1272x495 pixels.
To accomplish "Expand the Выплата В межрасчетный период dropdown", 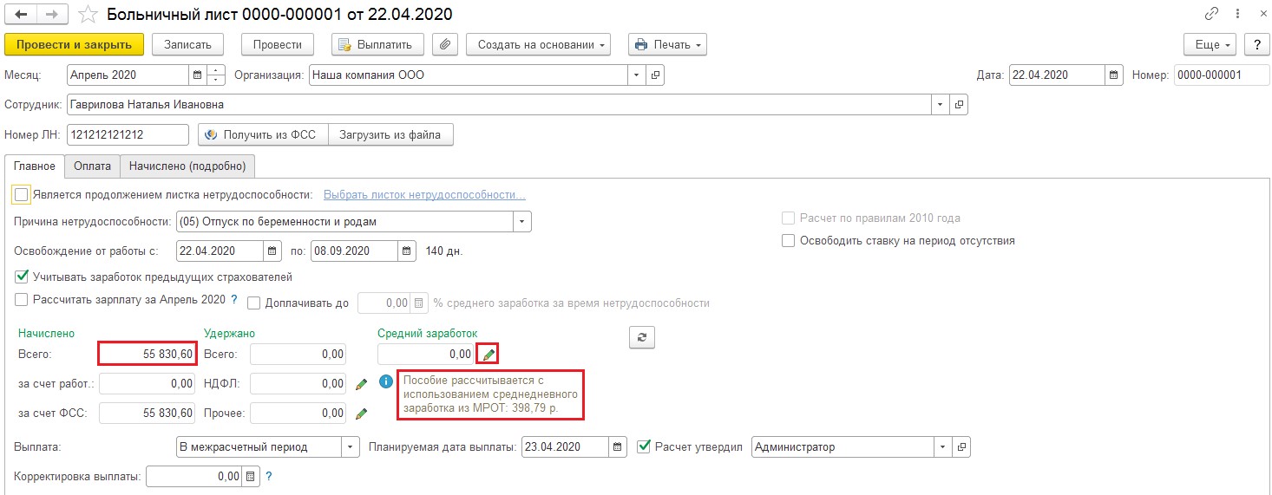I will pyautogui.click(x=351, y=447).
